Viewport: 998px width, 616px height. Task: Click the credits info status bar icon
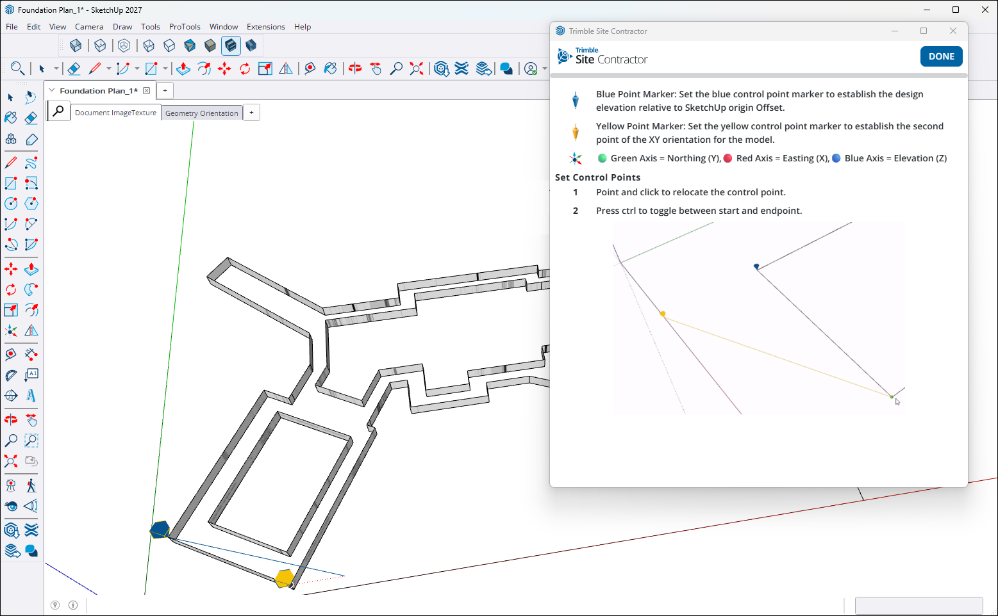[x=73, y=605]
